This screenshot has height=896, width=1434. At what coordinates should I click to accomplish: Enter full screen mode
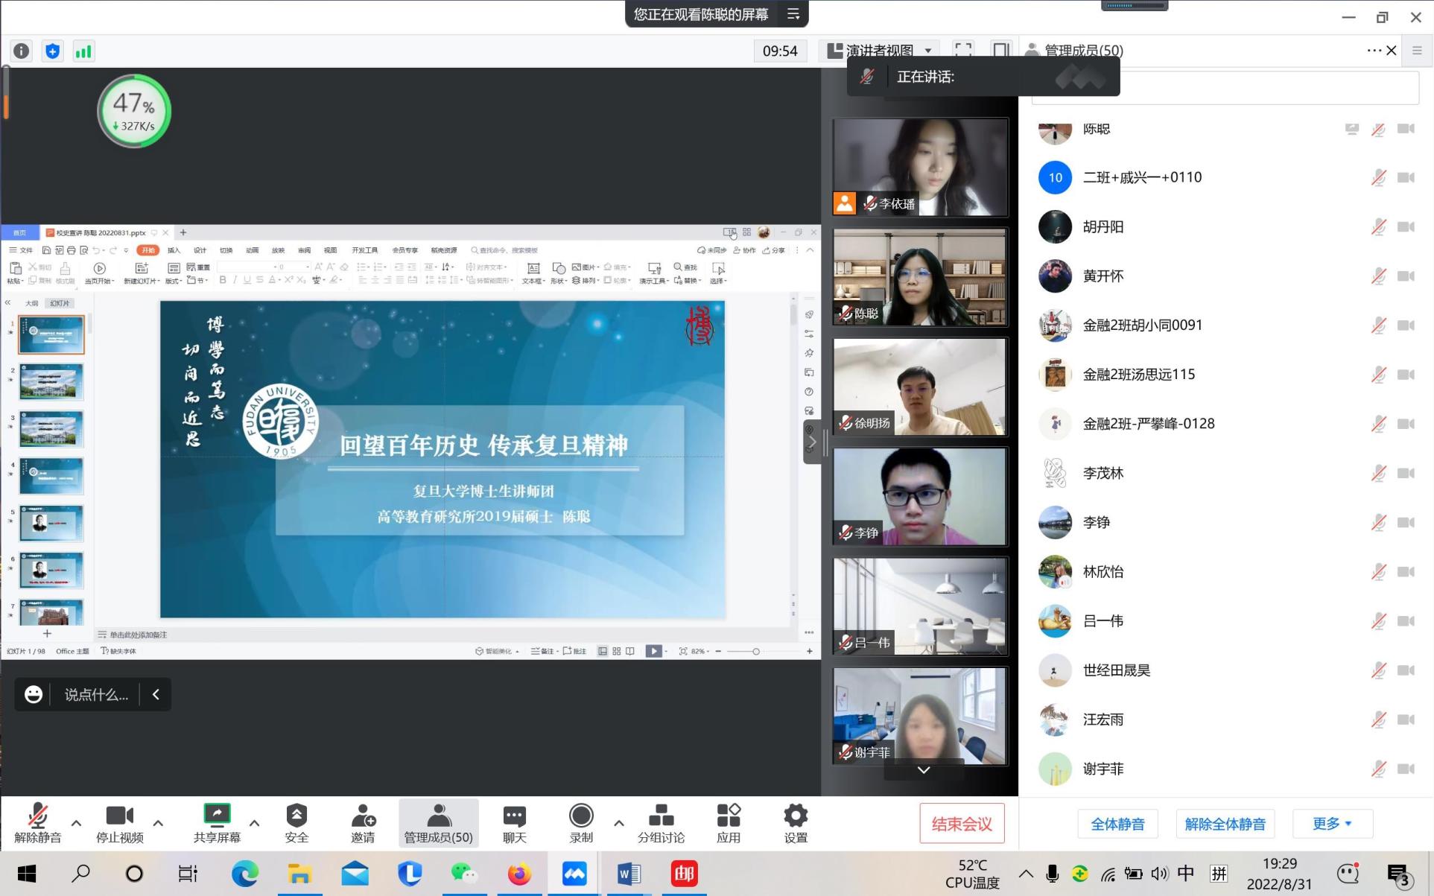pos(963,50)
